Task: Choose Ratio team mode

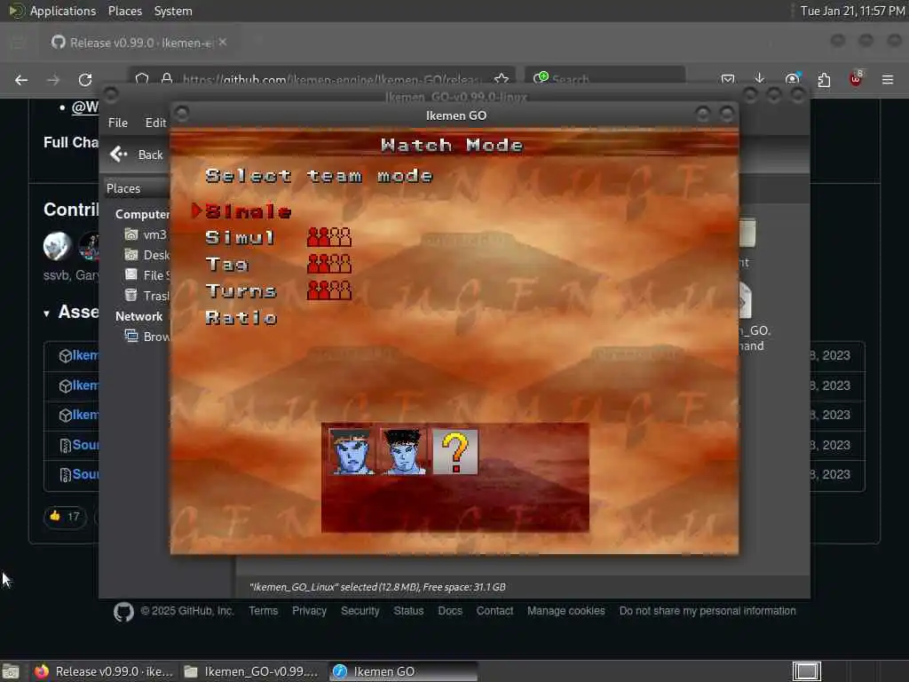Action: click(x=241, y=317)
